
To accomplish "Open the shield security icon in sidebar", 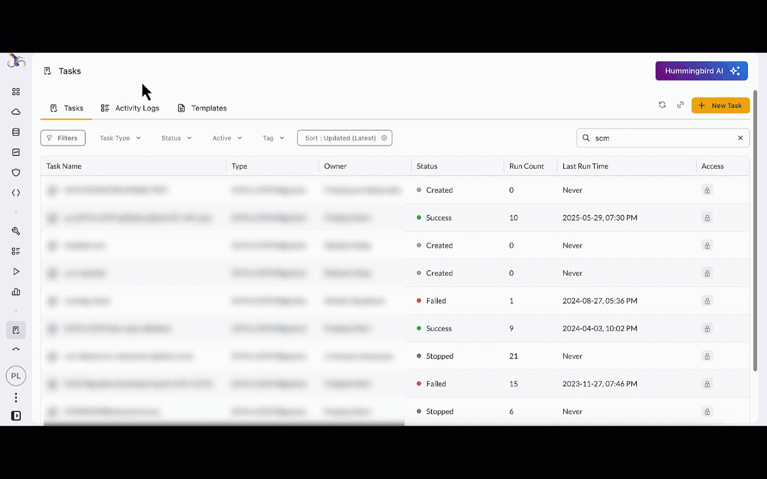I will [16, 172].
